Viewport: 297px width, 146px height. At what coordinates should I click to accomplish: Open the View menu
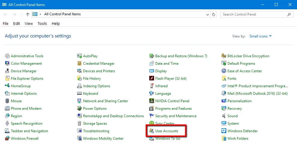[29, 24]
